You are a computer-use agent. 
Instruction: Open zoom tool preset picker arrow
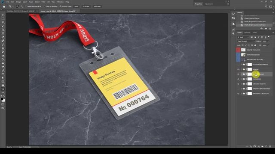(x=13, y=7)
